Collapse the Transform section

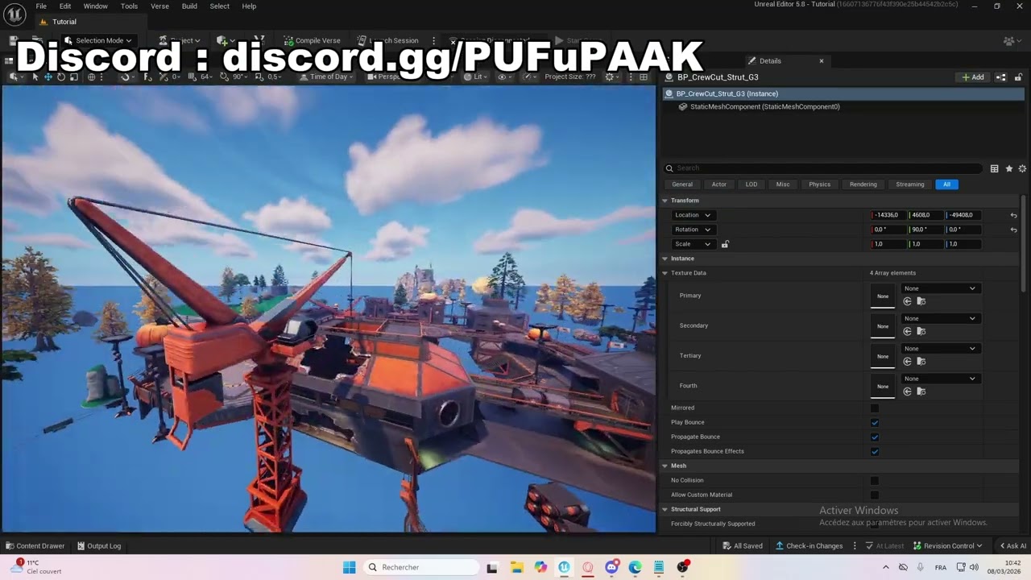(665, 201)
